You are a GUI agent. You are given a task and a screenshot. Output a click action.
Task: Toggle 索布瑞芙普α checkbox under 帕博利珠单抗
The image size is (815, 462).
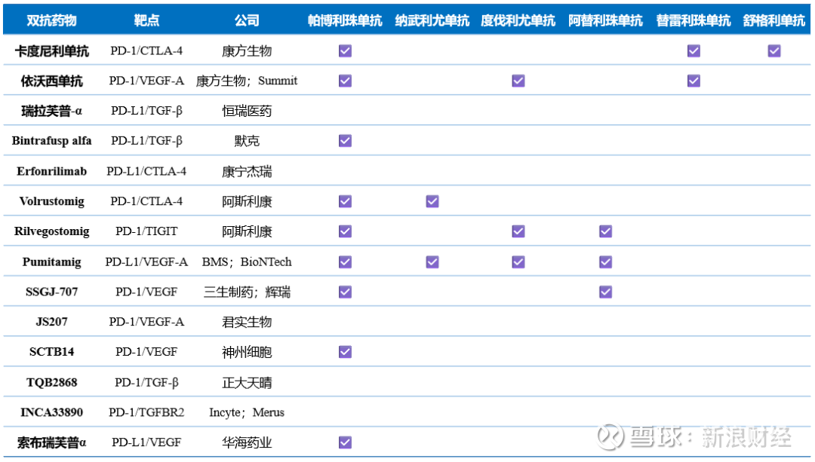(345, 442)
